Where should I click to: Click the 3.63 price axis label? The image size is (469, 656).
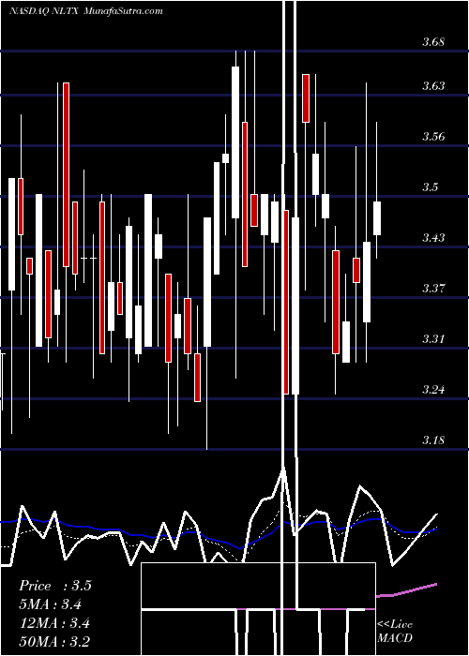coord(433,86)
